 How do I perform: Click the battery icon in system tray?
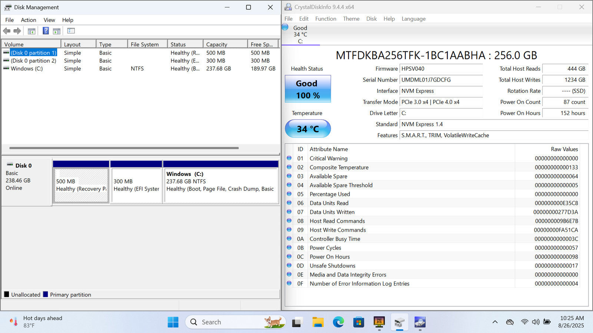point(547,322)
